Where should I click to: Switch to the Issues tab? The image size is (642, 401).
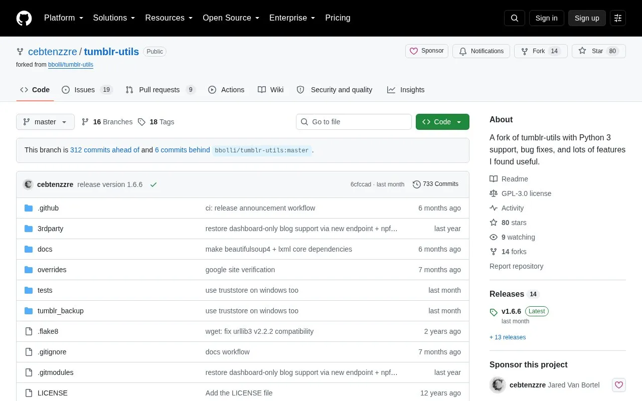(x=87, y=90)
